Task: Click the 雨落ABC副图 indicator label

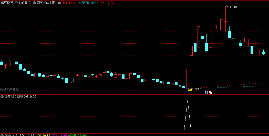Action: point(14,97)
